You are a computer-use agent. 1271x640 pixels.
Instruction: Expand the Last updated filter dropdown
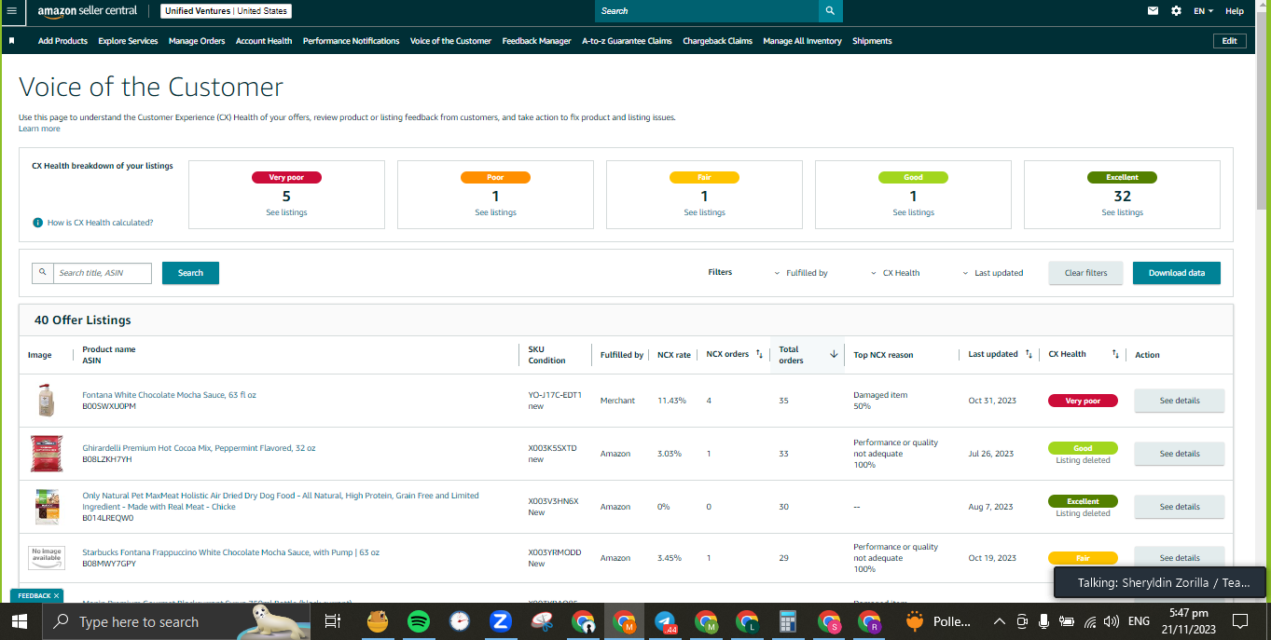pyautogui.click(x=992, y=273)
